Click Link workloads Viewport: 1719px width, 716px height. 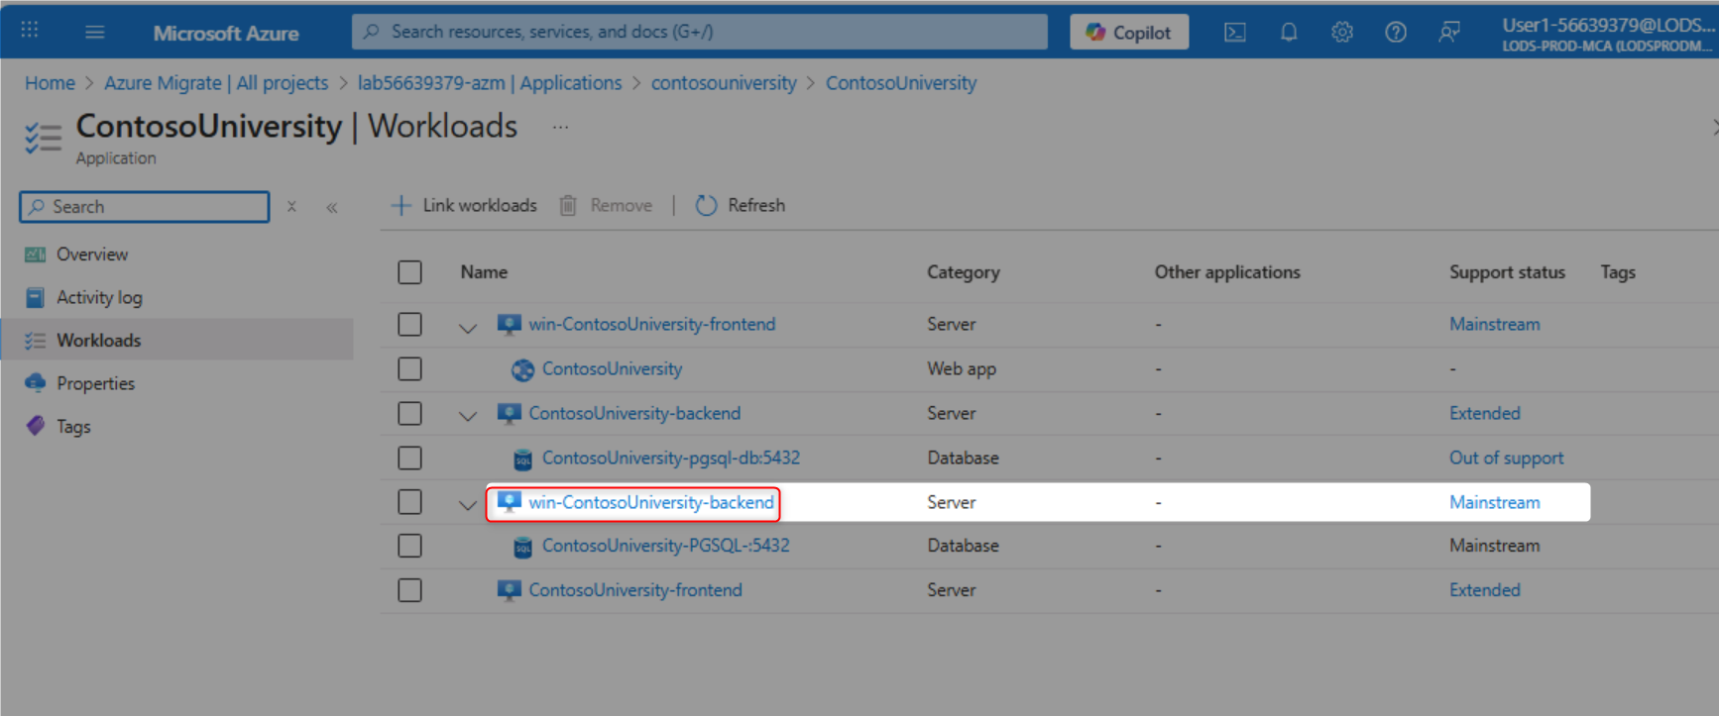pos(464,205)
